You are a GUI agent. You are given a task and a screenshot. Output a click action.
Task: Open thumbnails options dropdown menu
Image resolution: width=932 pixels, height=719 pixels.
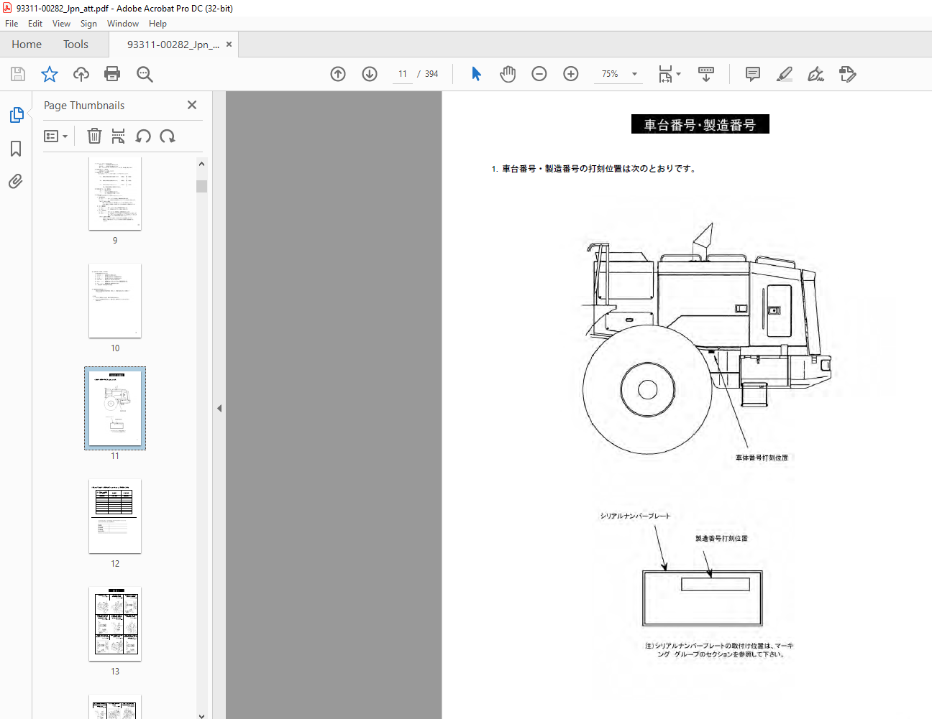point(56,136)
